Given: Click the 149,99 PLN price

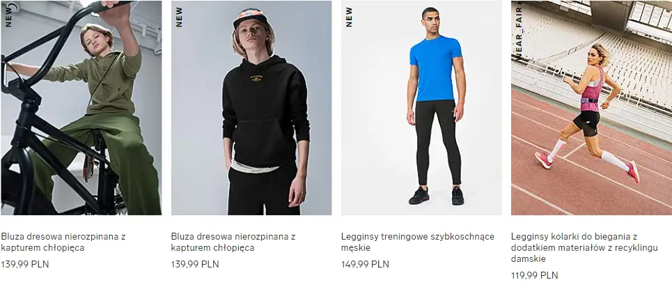Looking at the screenshot, I should point(365,264).
